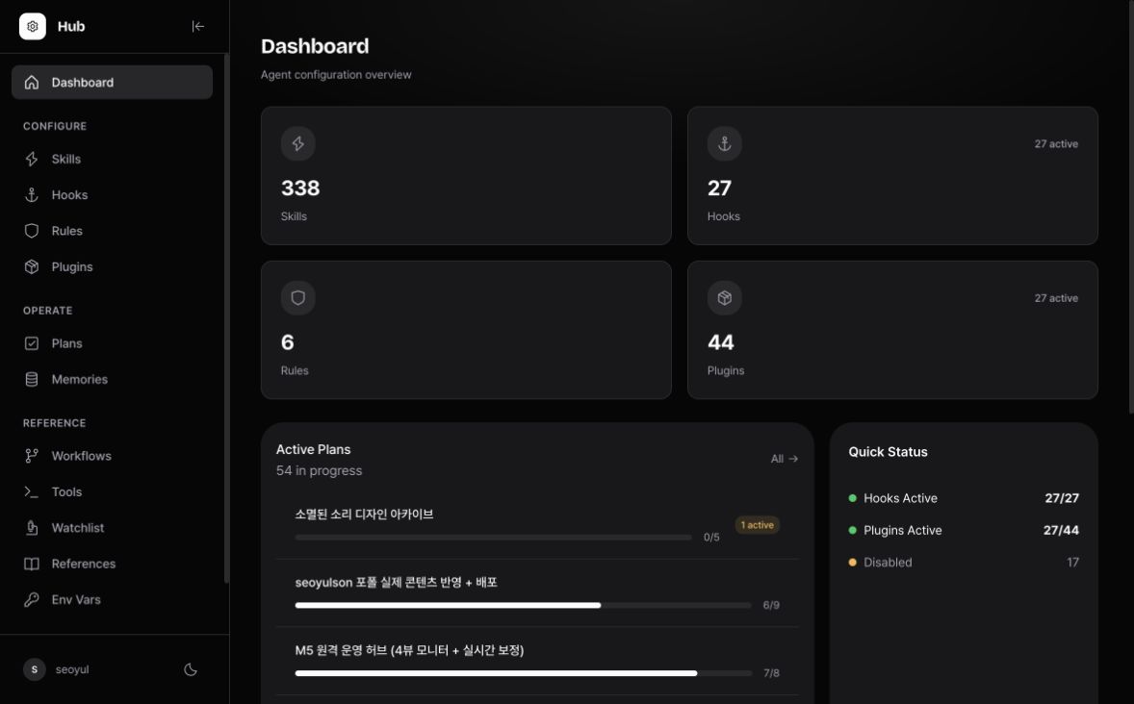Open References in the sidebar
The image size is (1134, 704).
pyautogui.click(x=112, y=564)
